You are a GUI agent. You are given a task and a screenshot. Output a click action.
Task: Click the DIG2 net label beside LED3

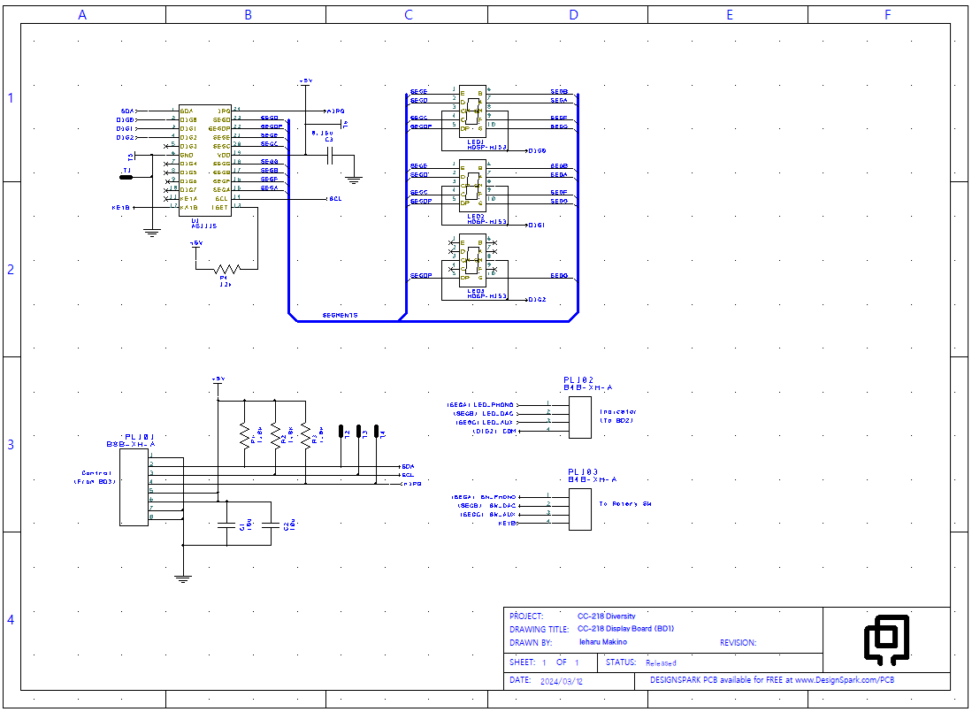coord(537,299)
